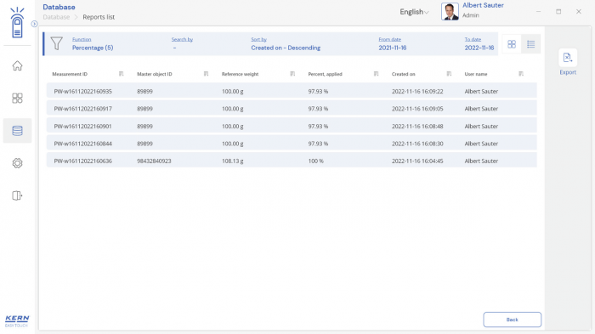
Task: Sort by Percent, applied column icon
Action: 376,74
